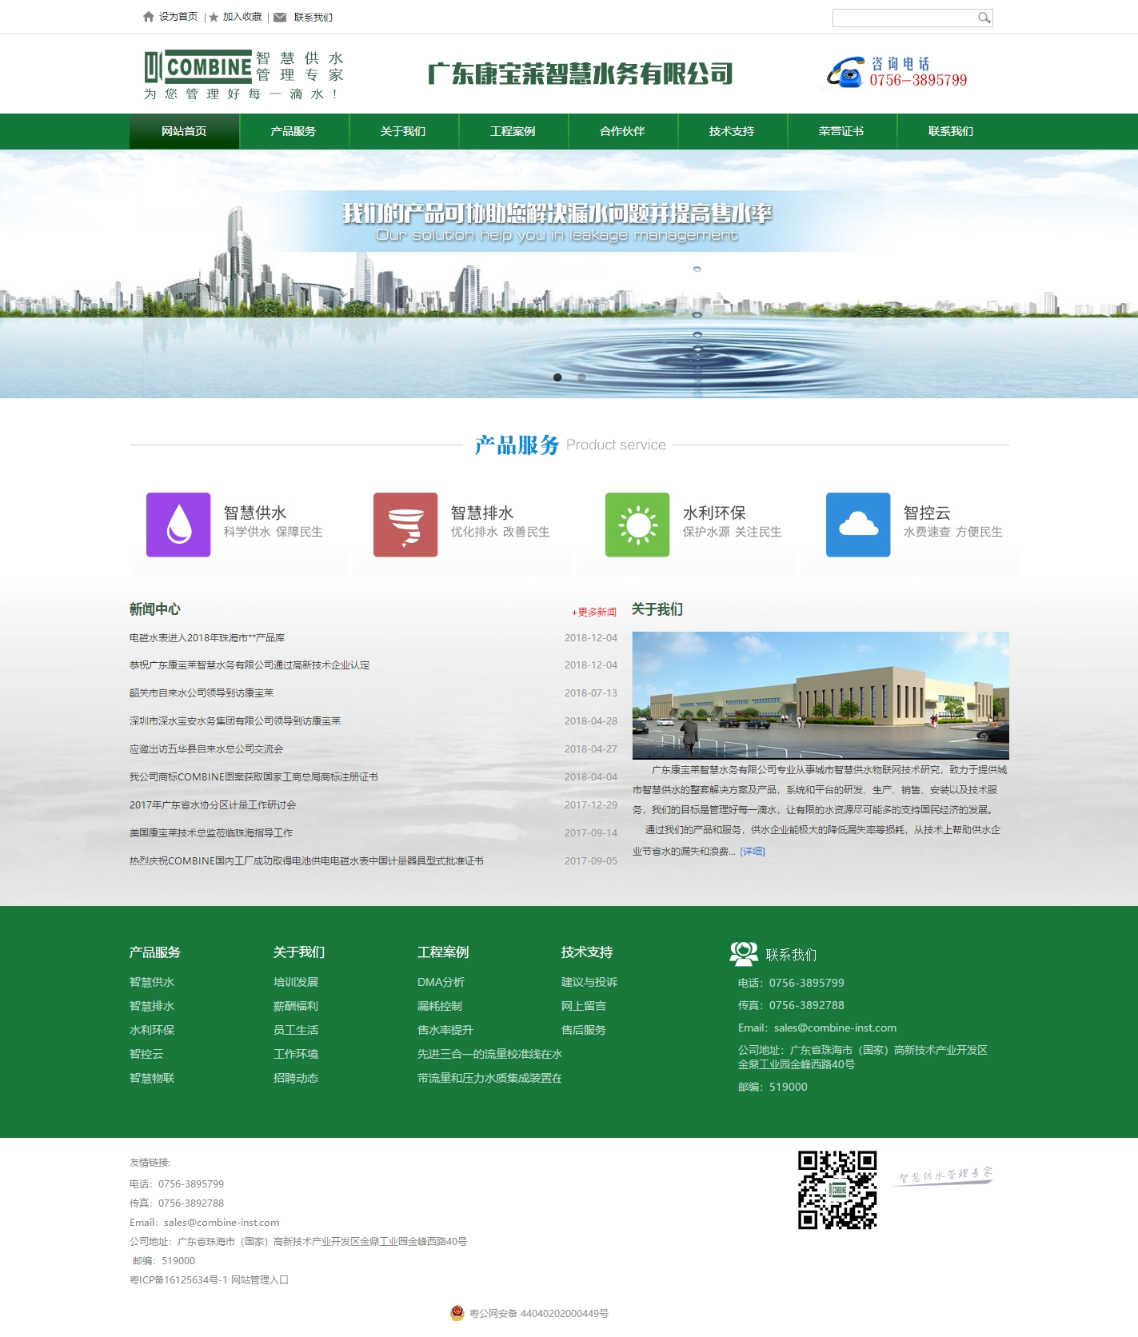Click footer link 售水率提升
Screen dimensions: 1138x1337
point(445,1030)
